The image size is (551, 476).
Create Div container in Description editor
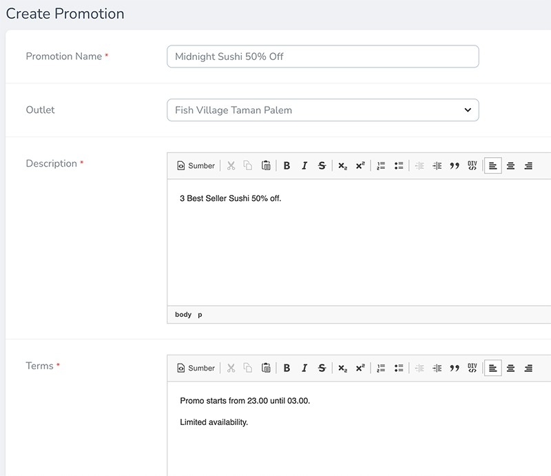(472, 166)
